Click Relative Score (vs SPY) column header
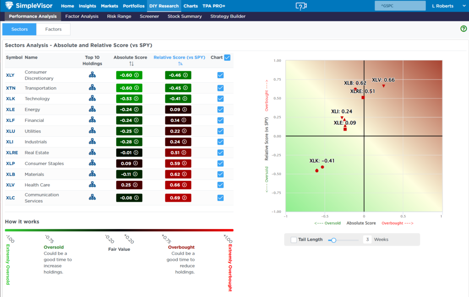This screenshot has width=469, height=297. click(x=179, y=57)
